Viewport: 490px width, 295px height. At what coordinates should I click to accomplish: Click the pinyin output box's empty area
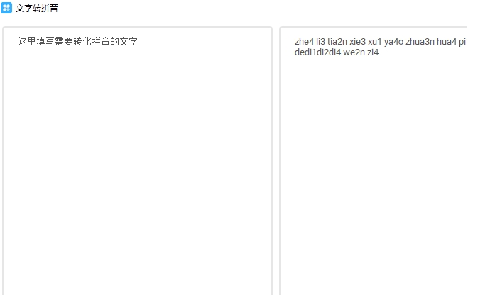(373, 175)
